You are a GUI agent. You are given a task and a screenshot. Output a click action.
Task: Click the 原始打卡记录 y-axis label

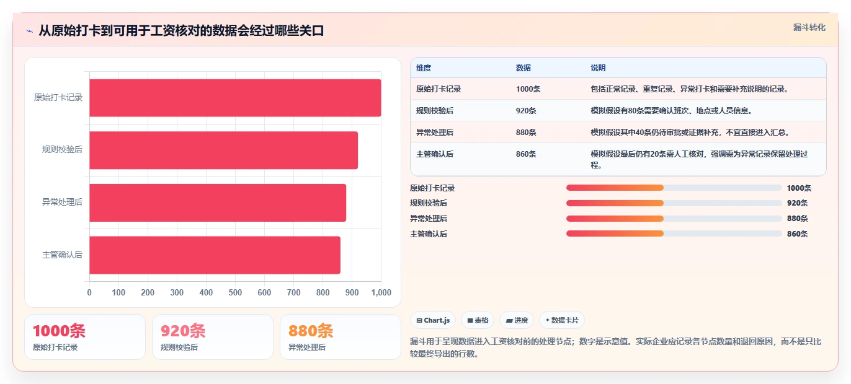(58, 98)
